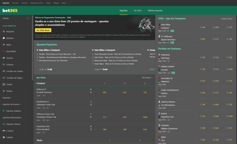Open América Mineiro match entry
Image resolution: width=237 pixels, height=144 pixels.
coord(168,102)
